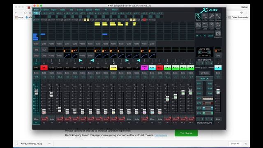Toggle Solo on channel 02 NA
Screen dimensions: 263x148
pos(44,73)
